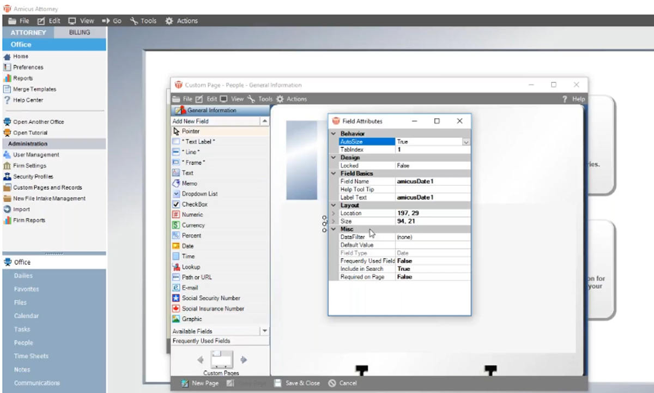Add a Text field to the page
The width and height of the screenshot is (654, 393).
coord(220,173)
